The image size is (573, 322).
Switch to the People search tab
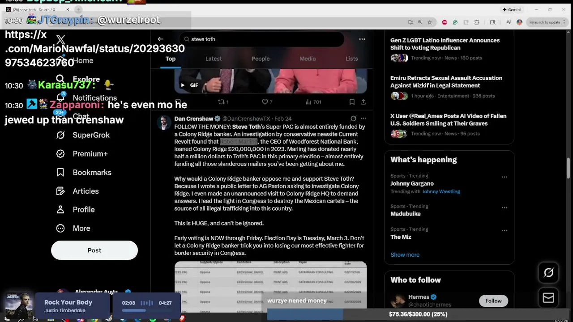click(x=261, y=59)
